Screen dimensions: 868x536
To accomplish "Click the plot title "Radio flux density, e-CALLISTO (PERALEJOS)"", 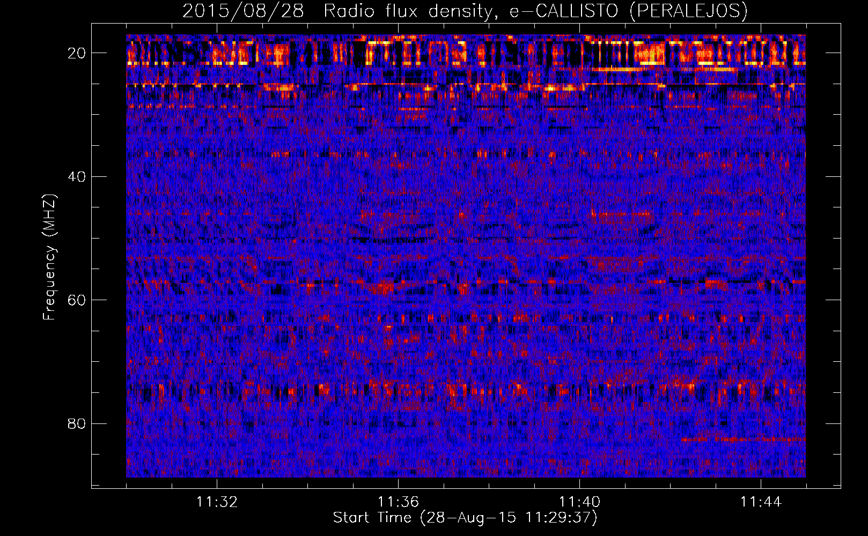I will click(535, 11).
